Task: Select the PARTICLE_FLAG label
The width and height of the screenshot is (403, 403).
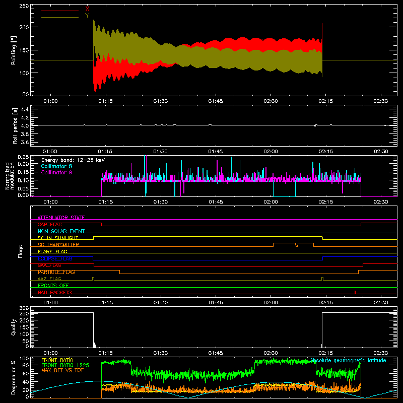Action: pos(56,272)
